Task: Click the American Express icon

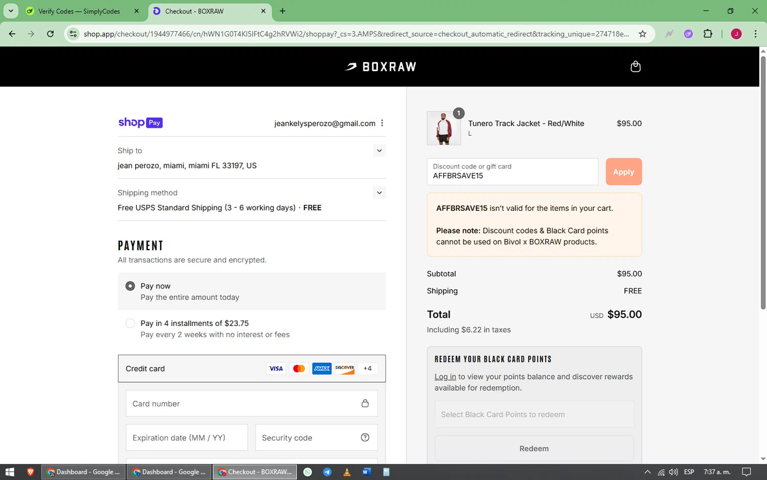Action: tap(322, 368)
